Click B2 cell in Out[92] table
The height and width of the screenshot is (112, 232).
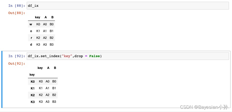(x=54, y=95)
